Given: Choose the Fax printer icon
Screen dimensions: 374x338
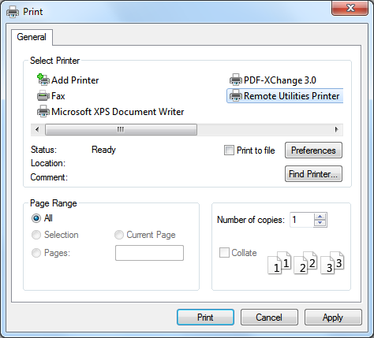Looking at the screenshot, I should (x=43, y=96).
